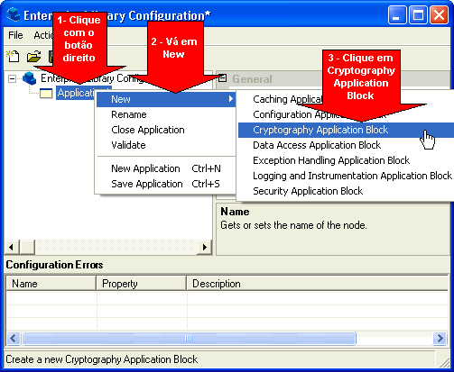
Task: Maximize the Enterprise Library Configuration window
Action: click(x=418, y=14)
